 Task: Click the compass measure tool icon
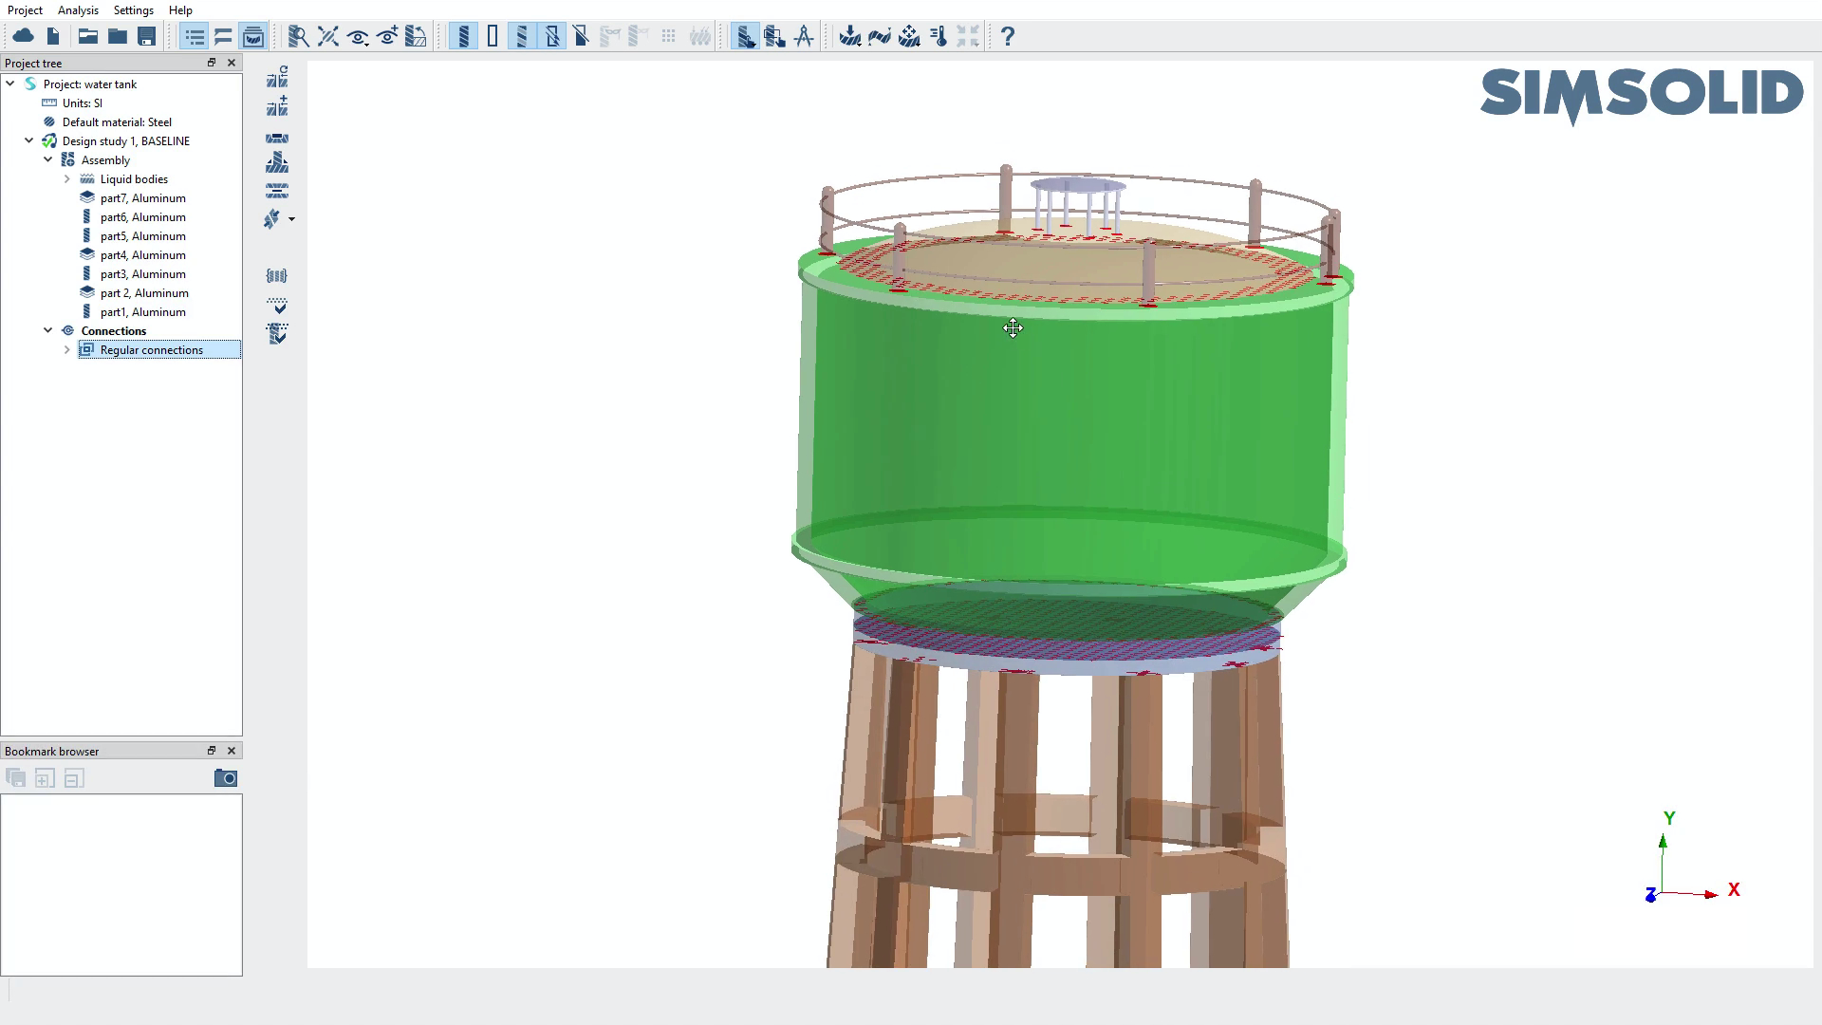[x=804, y=36]
